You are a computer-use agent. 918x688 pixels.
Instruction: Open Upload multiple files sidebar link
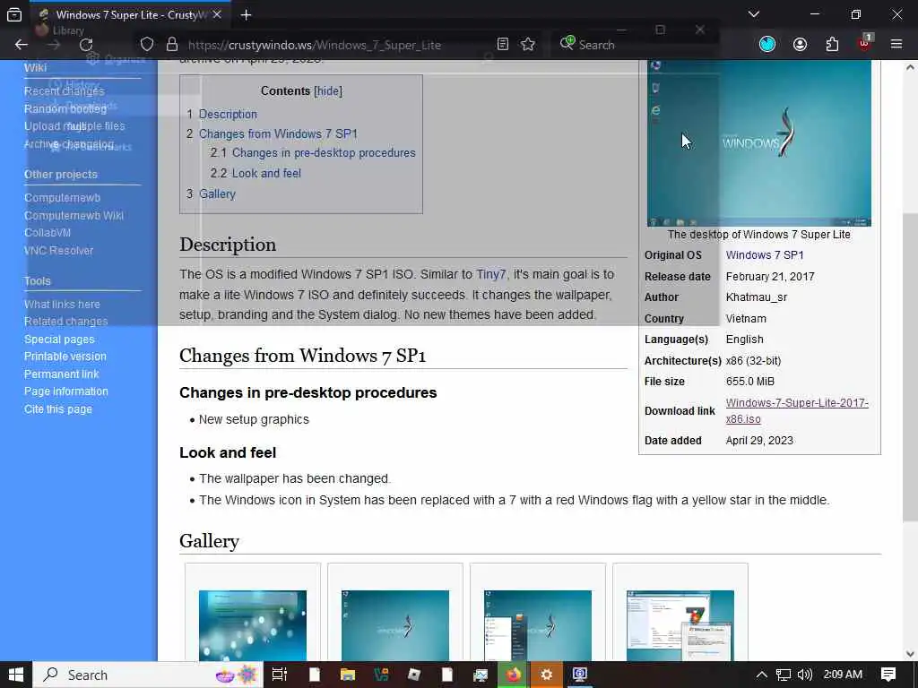click(x=74, y=125)
